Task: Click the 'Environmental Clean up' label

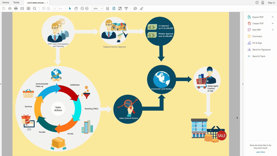Action: coord(42,85)
